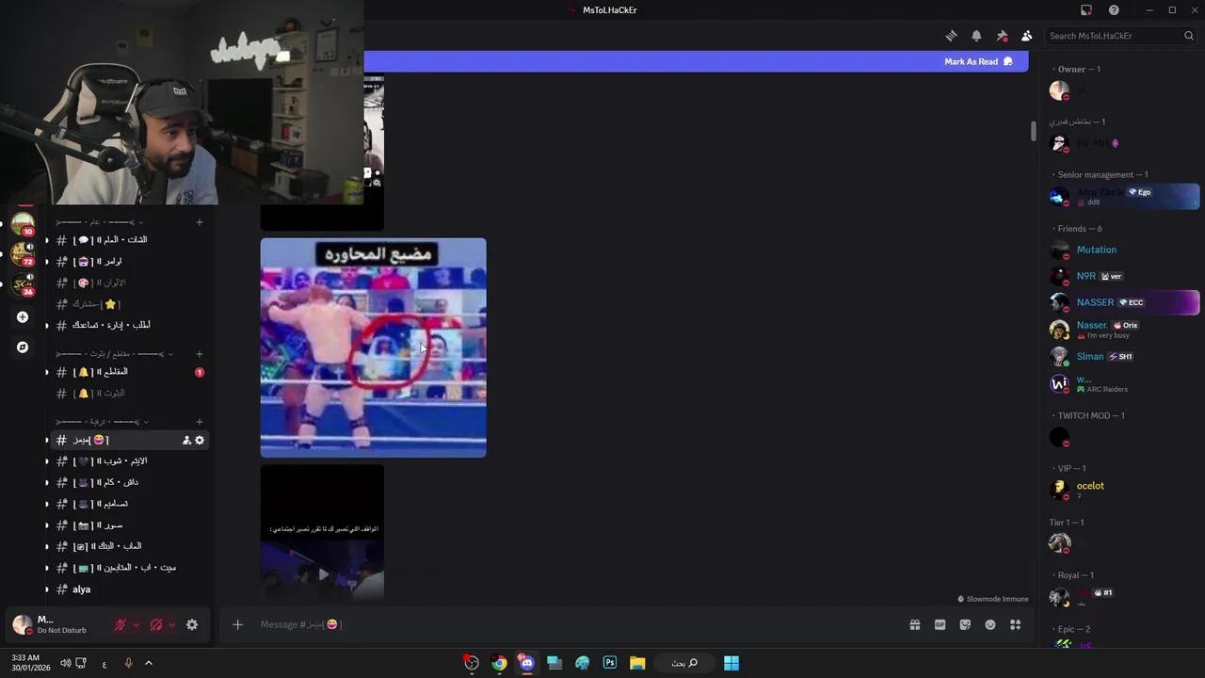Open member N9R profile
1205x678 pixels.
(1123, 276)
